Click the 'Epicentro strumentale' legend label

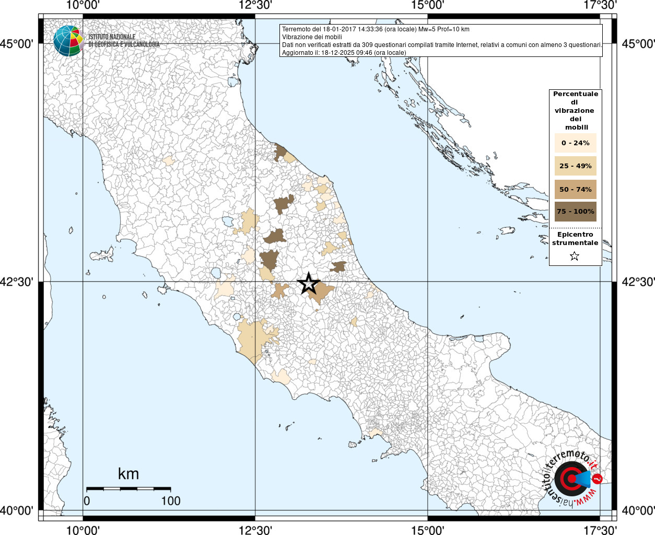click(x=575, y=238)
